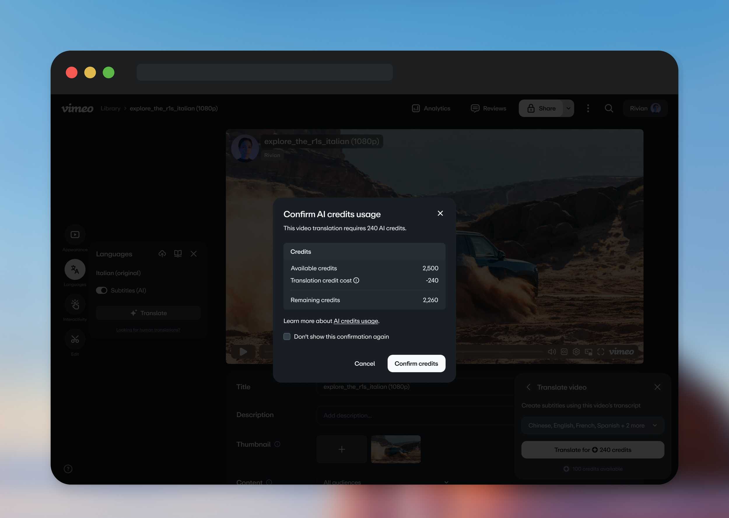Click the Content info icon
Image resolution: width=729 pixels, height=518 pixels.
coord(269,482)
